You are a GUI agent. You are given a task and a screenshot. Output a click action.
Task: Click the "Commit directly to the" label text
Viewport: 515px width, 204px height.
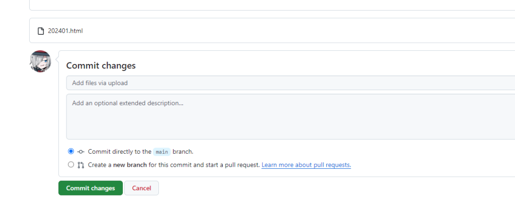point(120,152)
